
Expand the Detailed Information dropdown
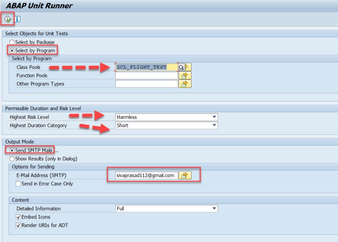coord(214,209)
